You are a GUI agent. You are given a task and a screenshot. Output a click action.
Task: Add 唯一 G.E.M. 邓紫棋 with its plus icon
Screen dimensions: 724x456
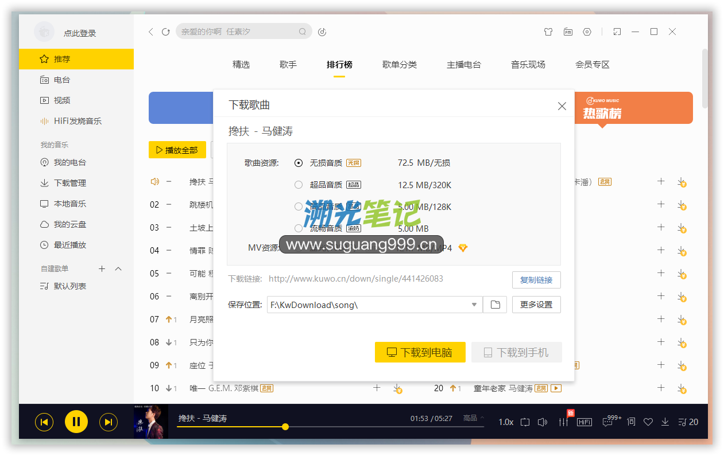pos(377,388)
